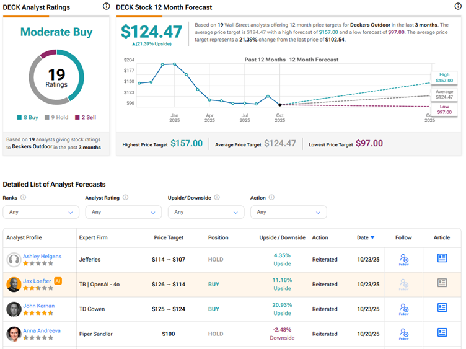The width and height of the screenshot is (466, 349).
Task: Follow analyst Ashley Helgans
Action: point(403,259)
